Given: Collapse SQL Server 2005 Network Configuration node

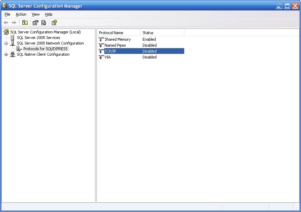Looking at the screenshot, I should [x=6, y=44].
